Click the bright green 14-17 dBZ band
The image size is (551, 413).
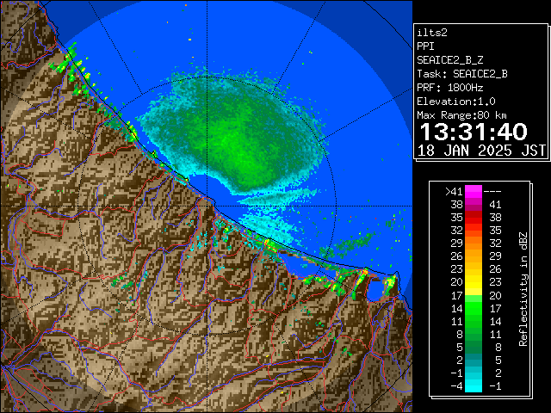click(x=474, y=308)
